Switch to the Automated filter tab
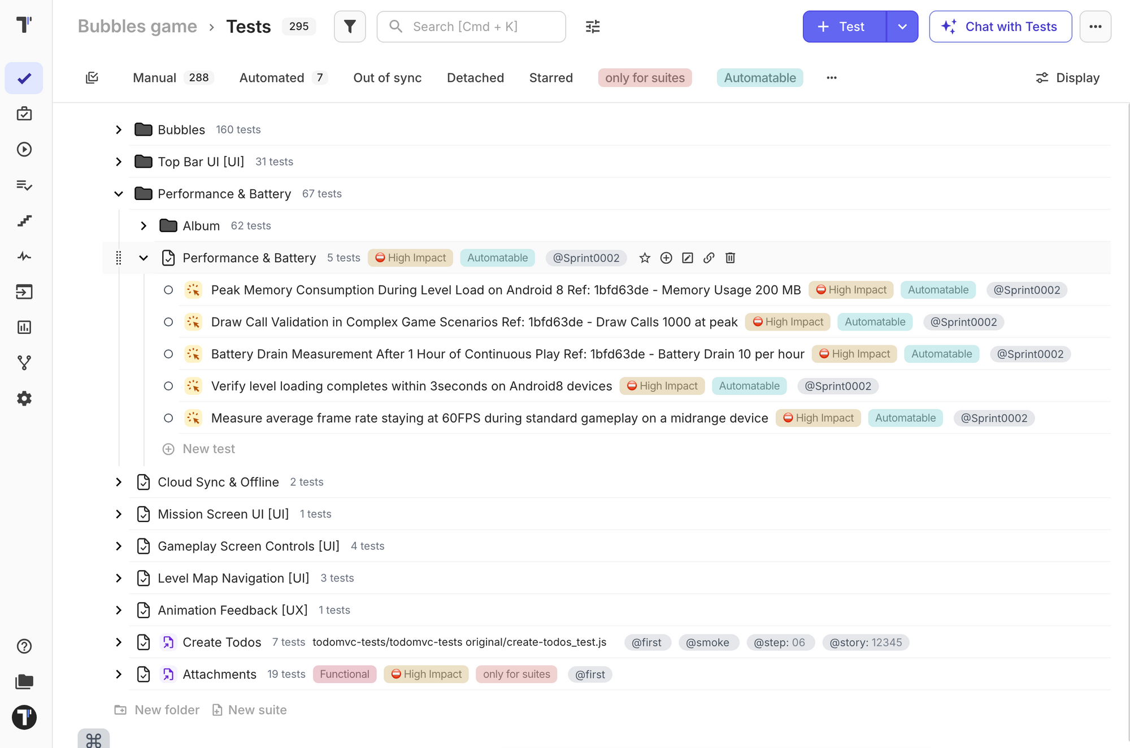The image size is (1130, 748). click(x=272, y=77)
